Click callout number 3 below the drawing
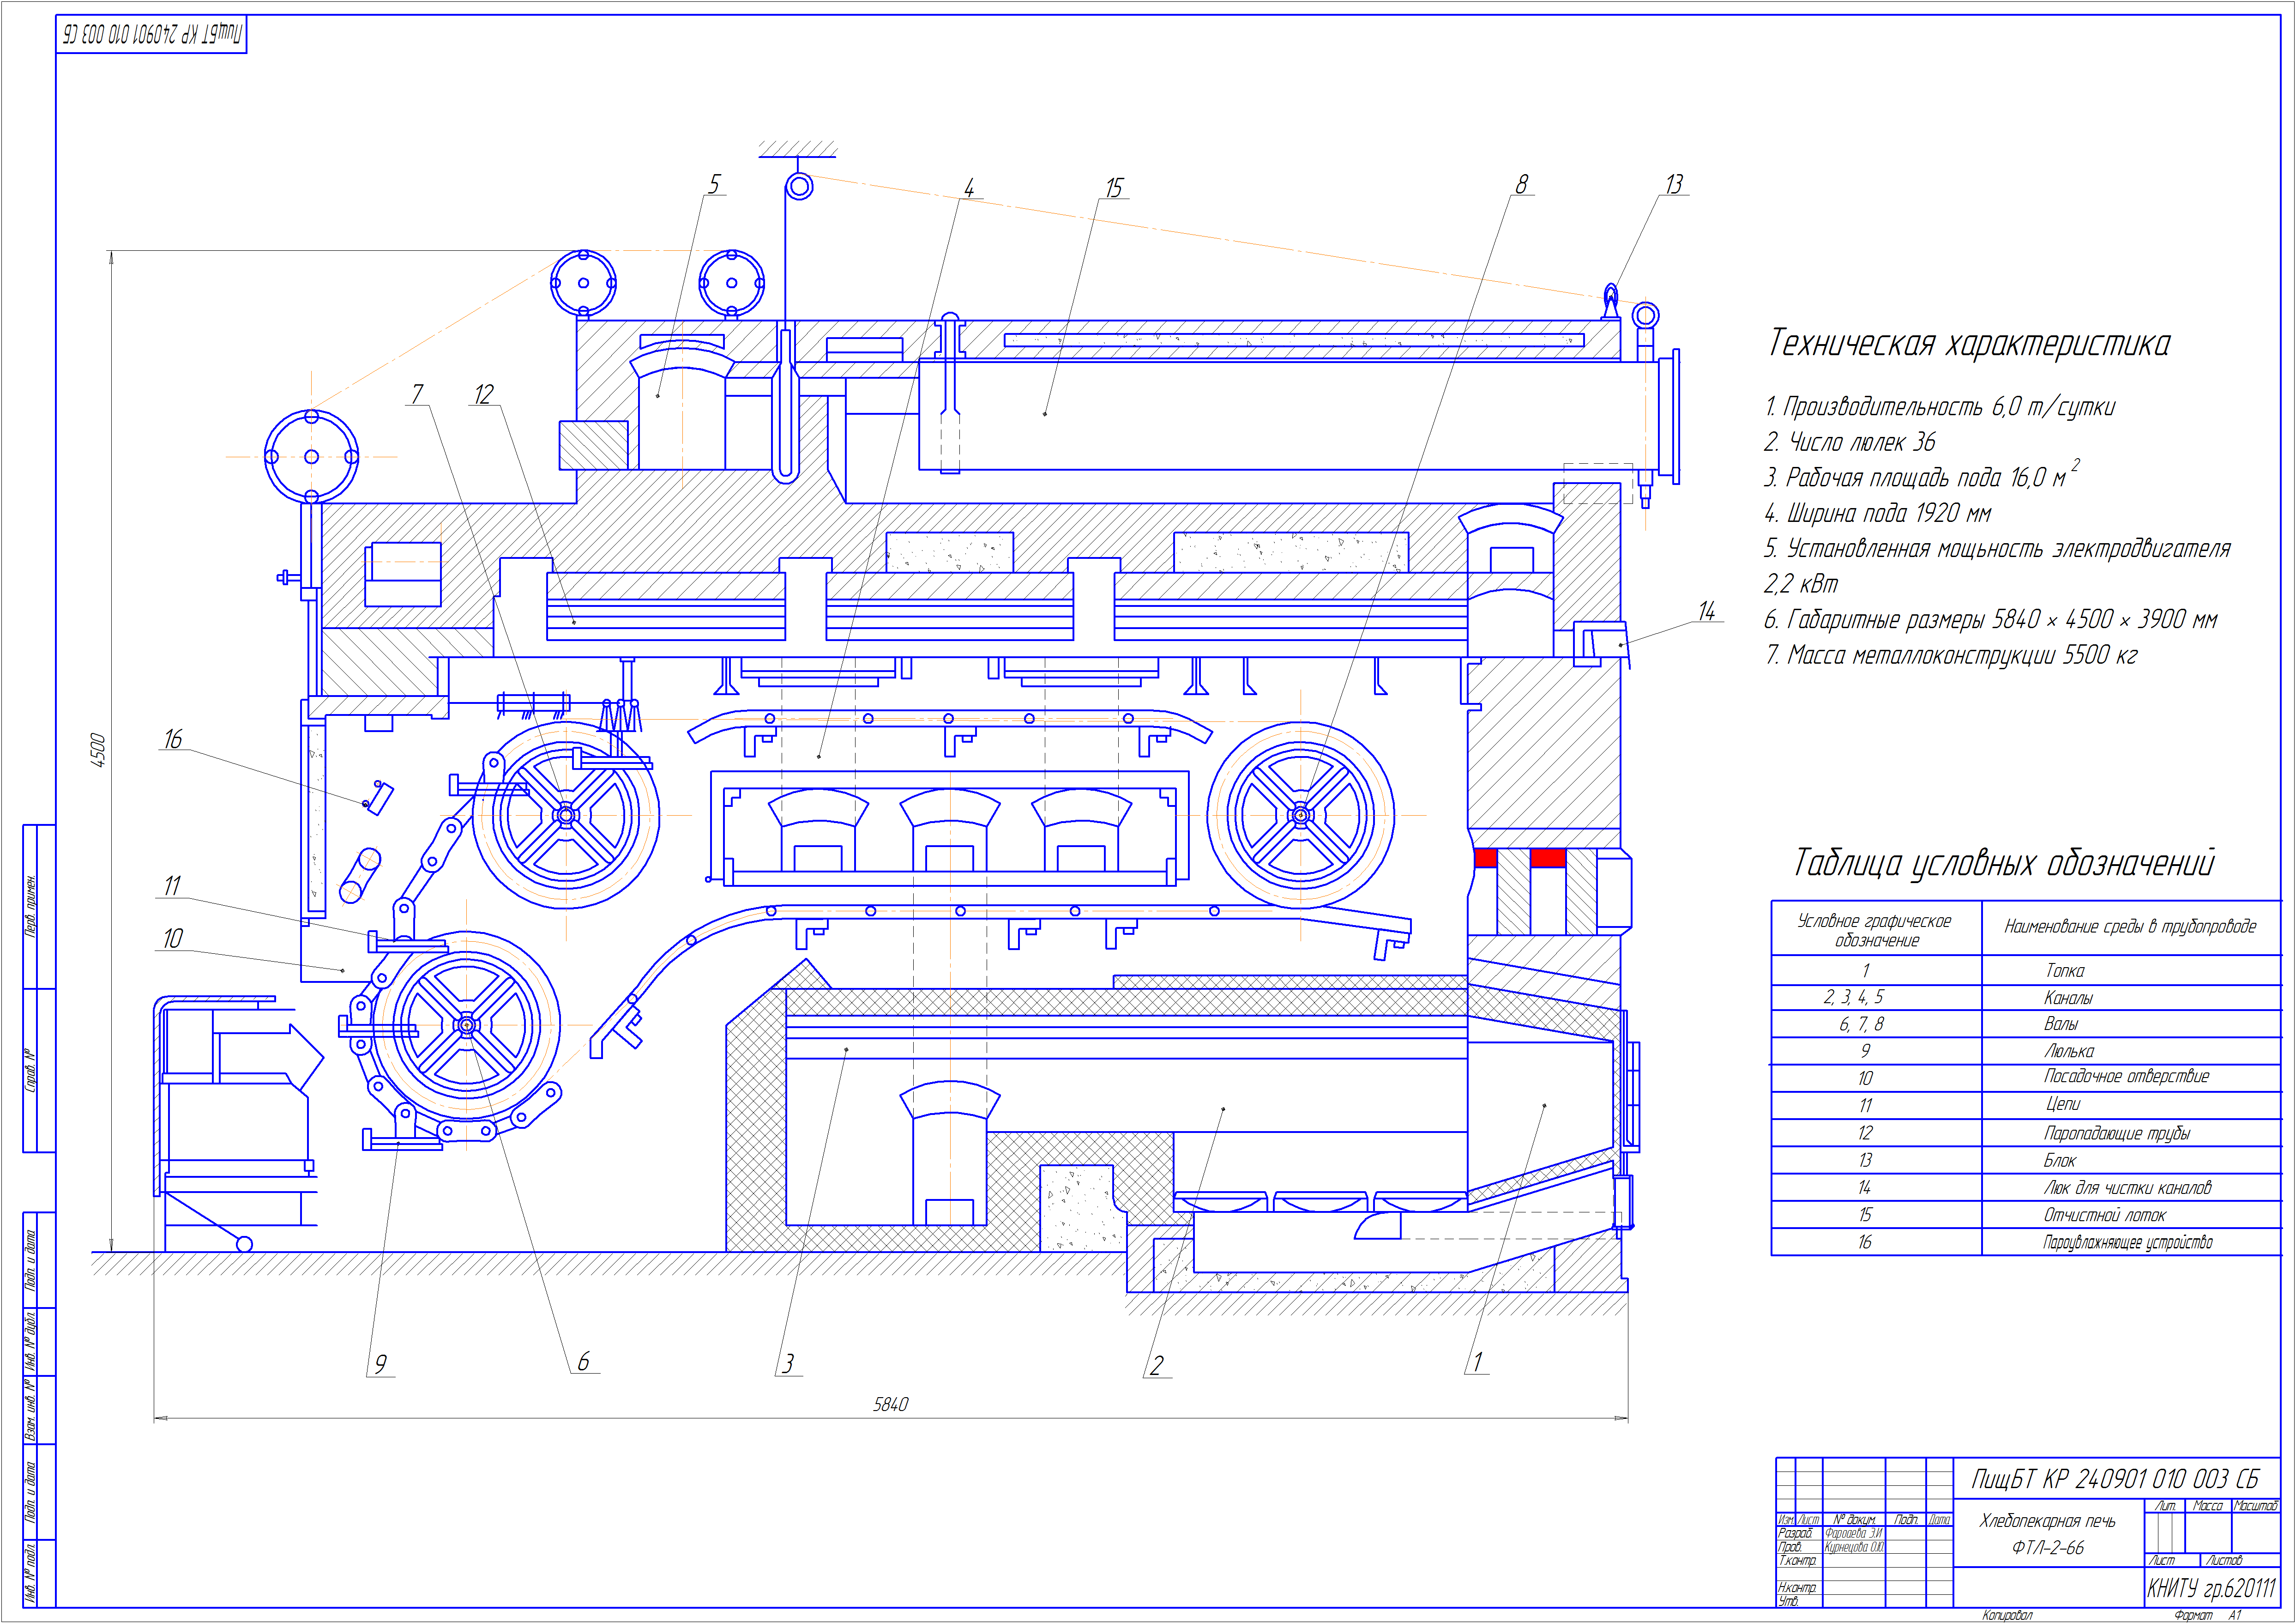 pos(788,1364)
